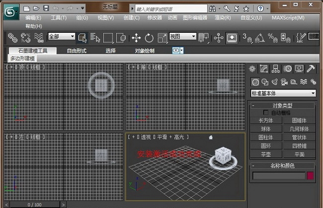Select the Space Warps category icon
This screenshot has width=323, height=208.
[x=304, y=82]
